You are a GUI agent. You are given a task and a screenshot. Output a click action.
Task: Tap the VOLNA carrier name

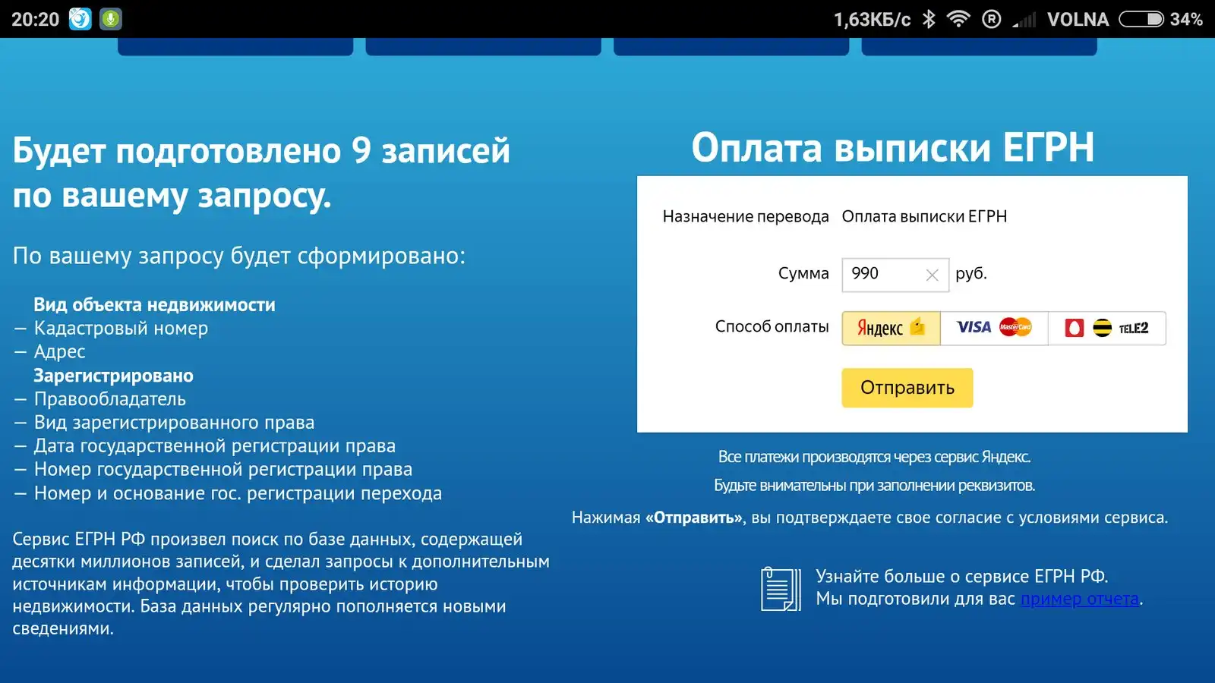1078,19
